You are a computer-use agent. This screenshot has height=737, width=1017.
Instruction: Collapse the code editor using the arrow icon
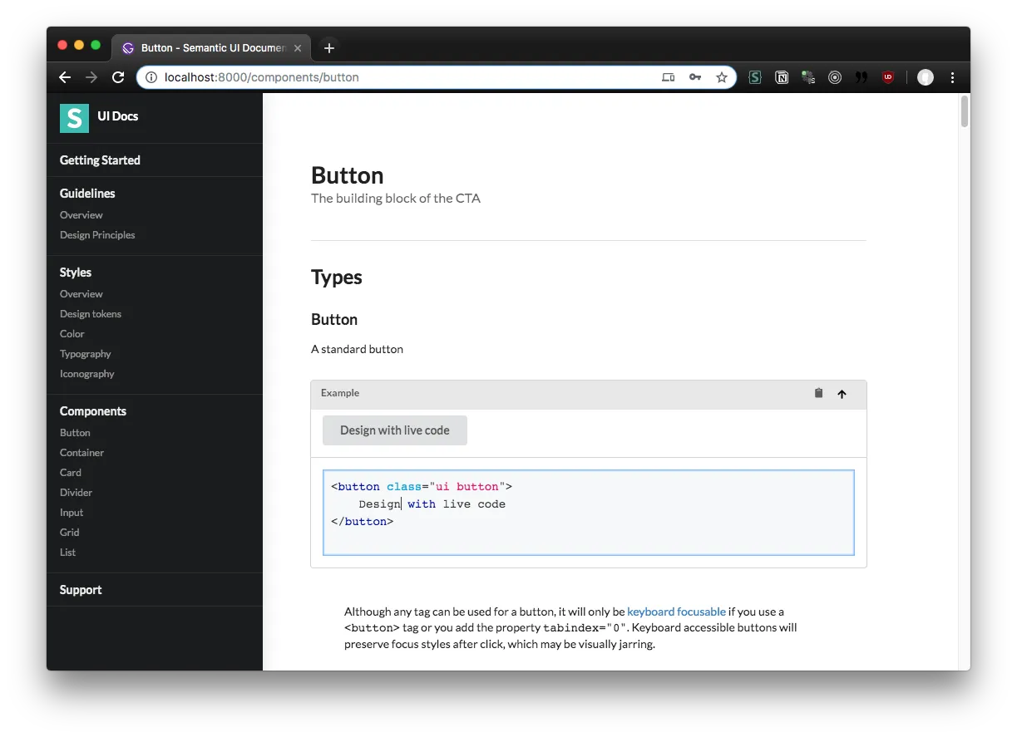(842, 394)
